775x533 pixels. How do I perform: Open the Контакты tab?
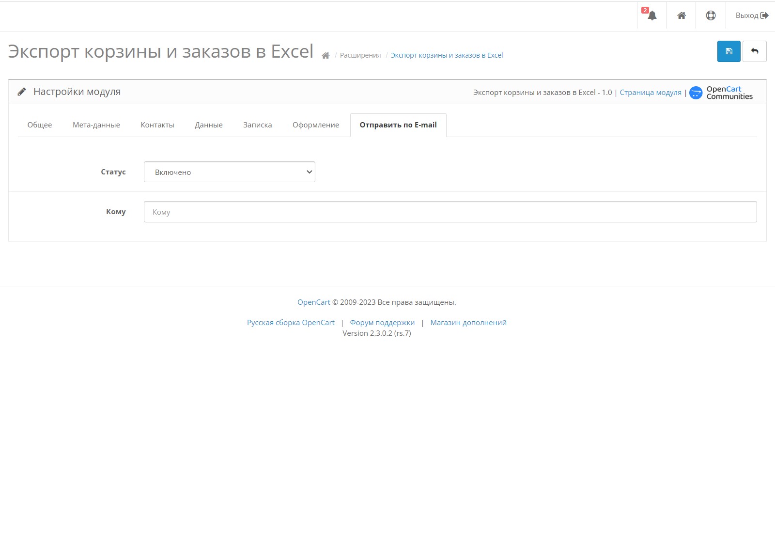157,125
